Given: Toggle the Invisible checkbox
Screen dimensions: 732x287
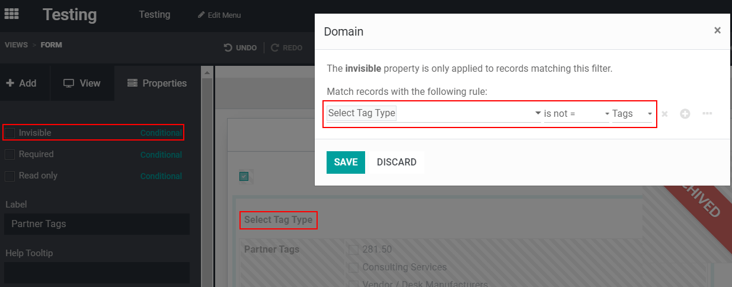Looking at the screenshot, I should (x=9, y=133).
